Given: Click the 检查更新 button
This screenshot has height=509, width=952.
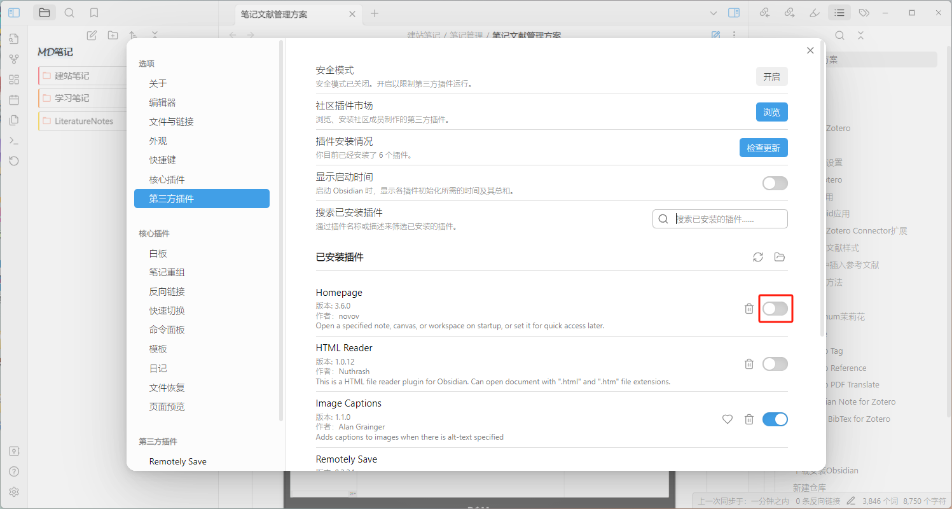Looking at the screenshot, I should pos(763,148).
